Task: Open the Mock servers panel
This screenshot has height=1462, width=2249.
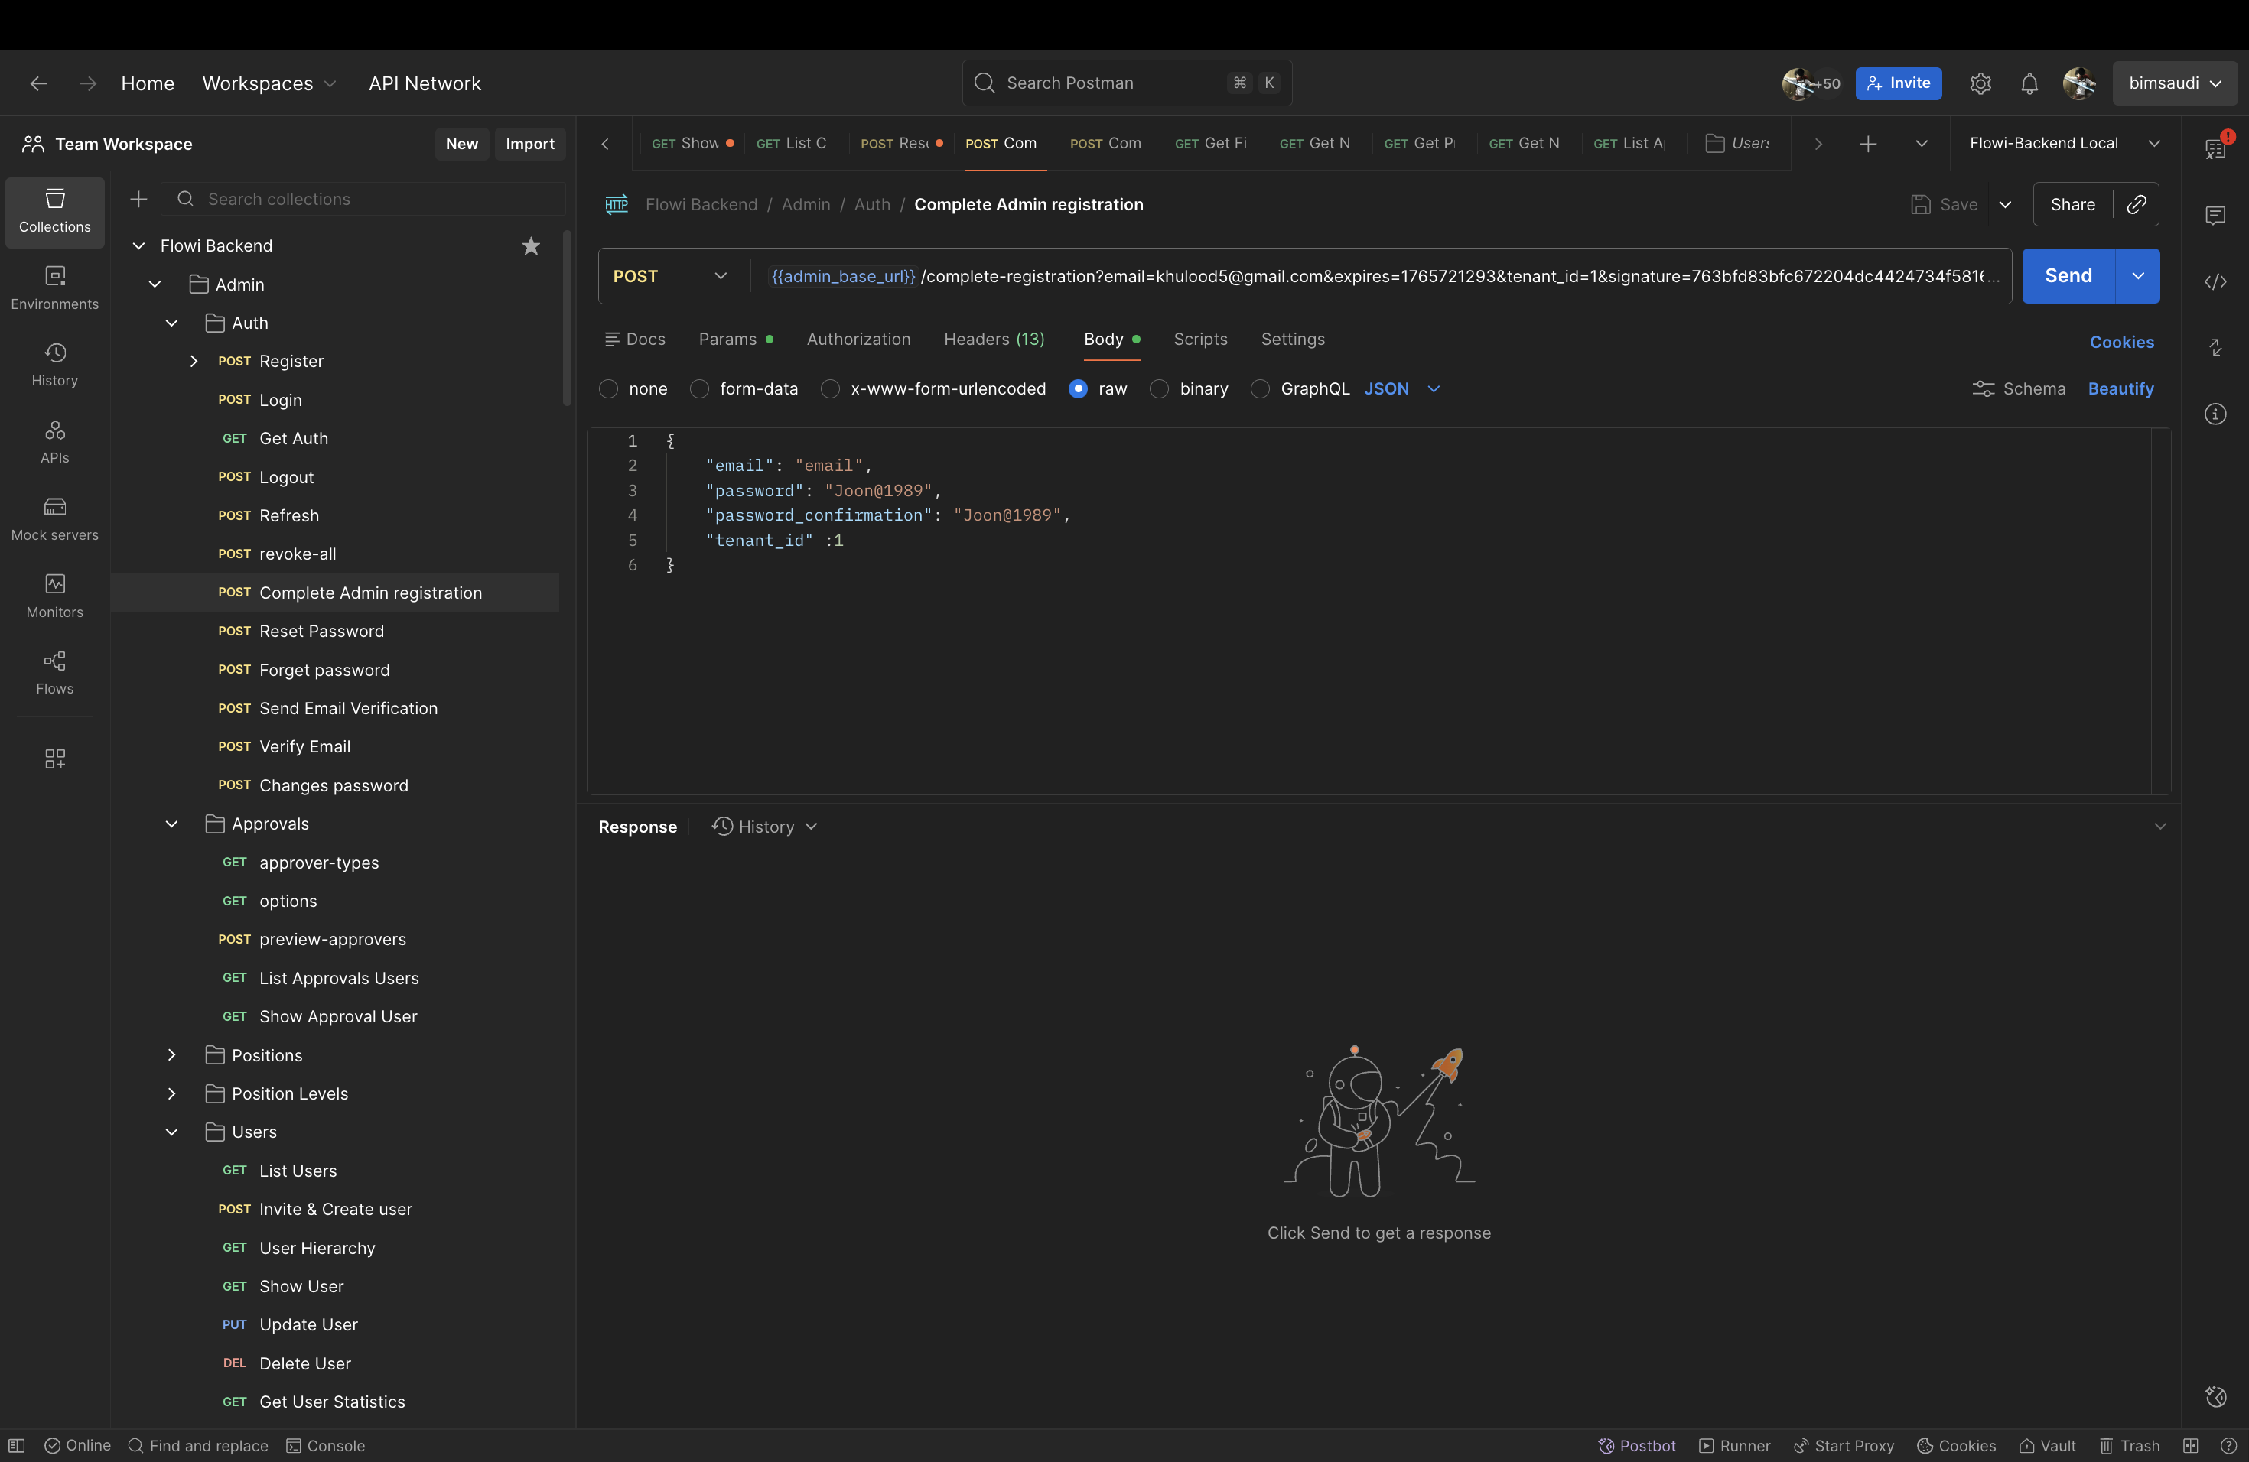Action: [55, 518]
